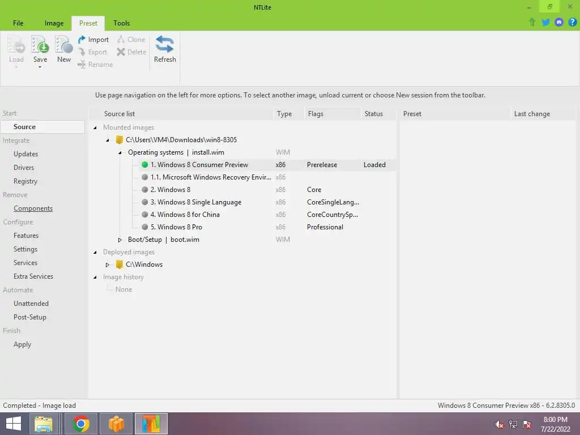This screenshot has width=580, height=435.
Task: Open the Settings page
Action: [25, 249]
